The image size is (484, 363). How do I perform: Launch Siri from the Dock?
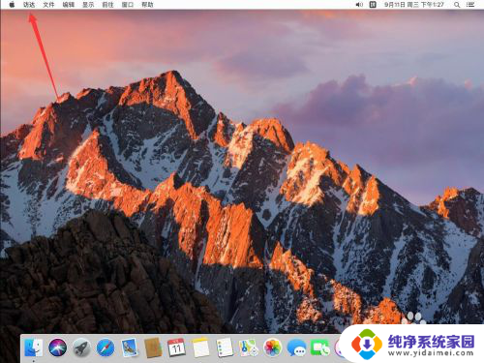[57, 348]
